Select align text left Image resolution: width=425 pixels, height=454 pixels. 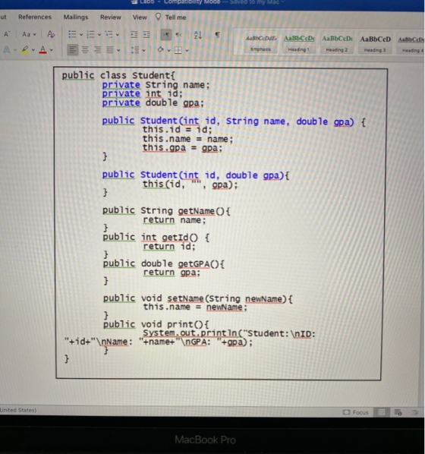pyautogui.click(x=72, y=50)
